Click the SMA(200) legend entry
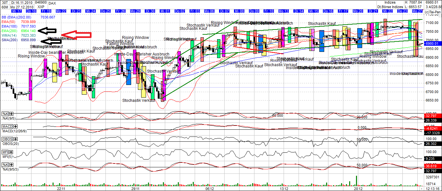The height and width of the screenshot is (191, 442). coord(10,40)
